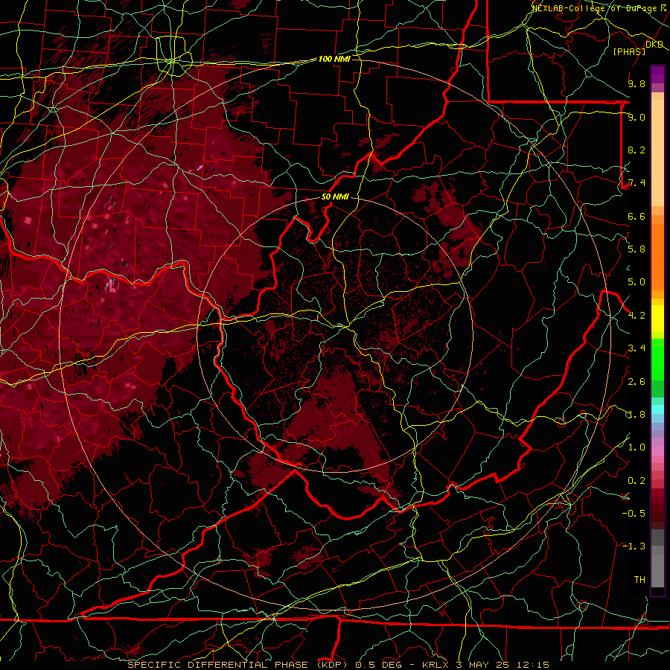670x670 pixels.
Task: Click the 2.6 value on the color scale
Action: pyautogui.click(x=636, y=382)
